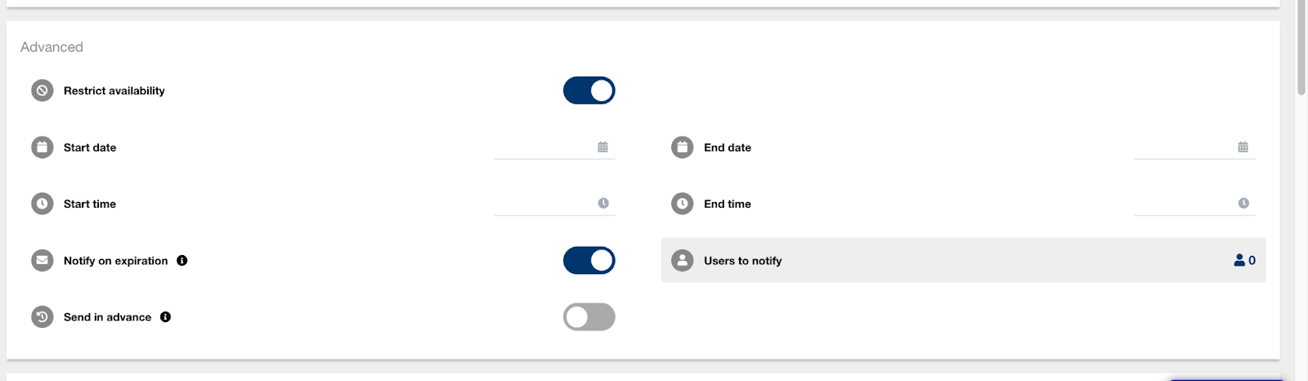Click the End date input field
The width and height of the screenshot is (1308, 381).
[x=1184, y=147]
